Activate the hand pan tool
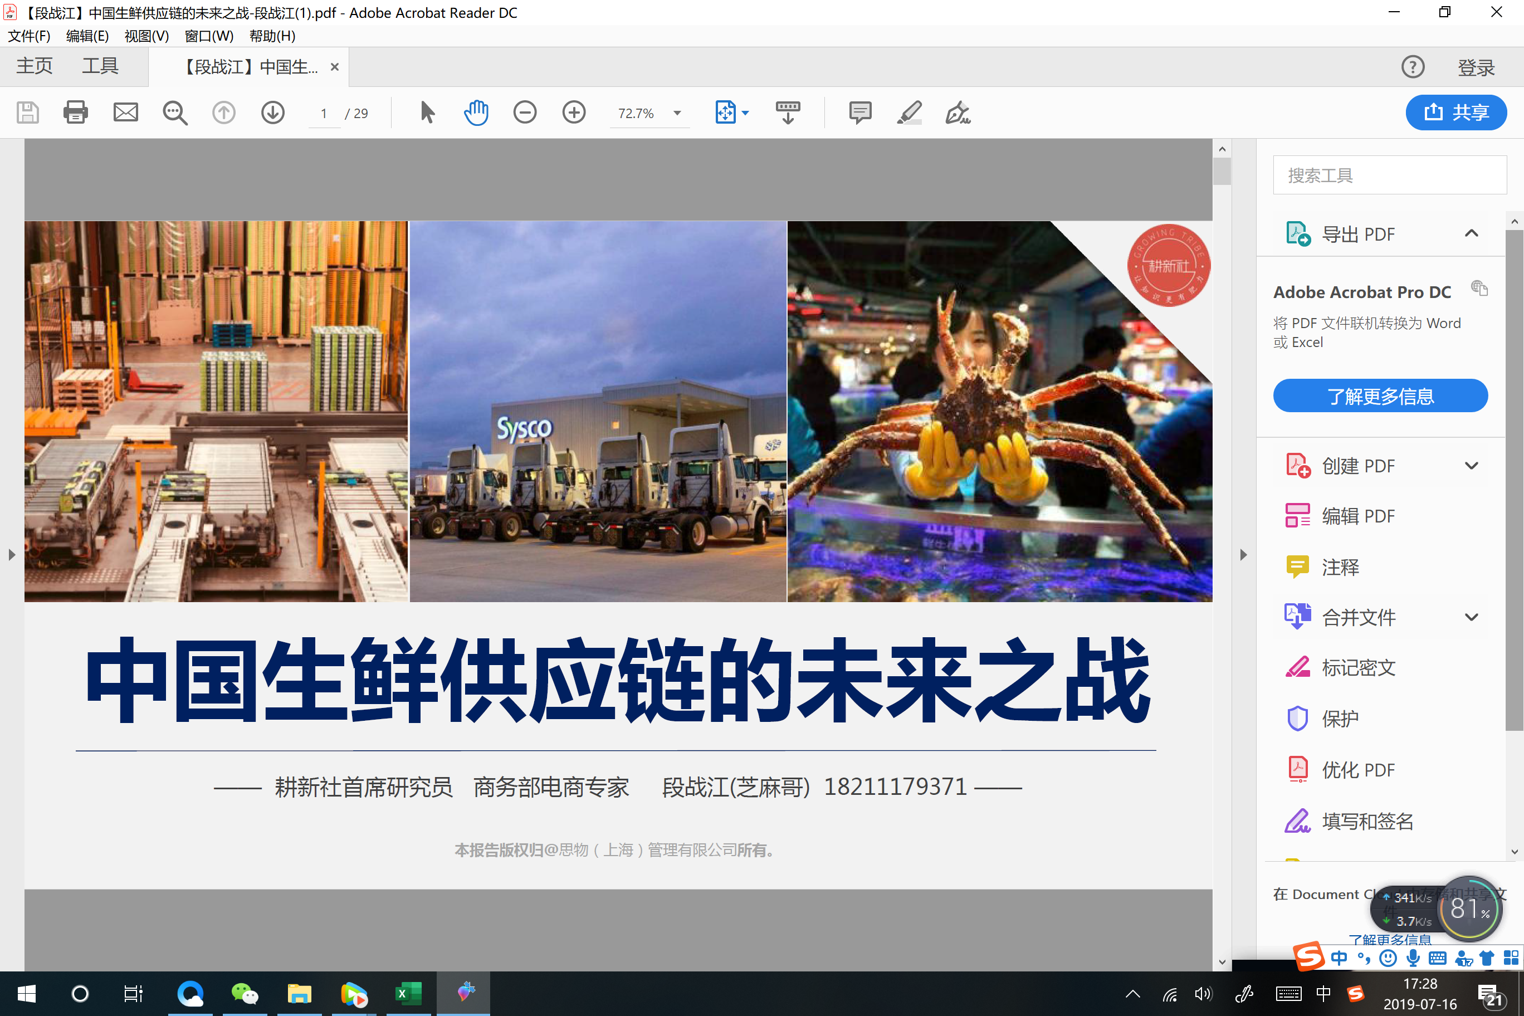Screen dimensions: 1524x1016 [x=476, y=113]
